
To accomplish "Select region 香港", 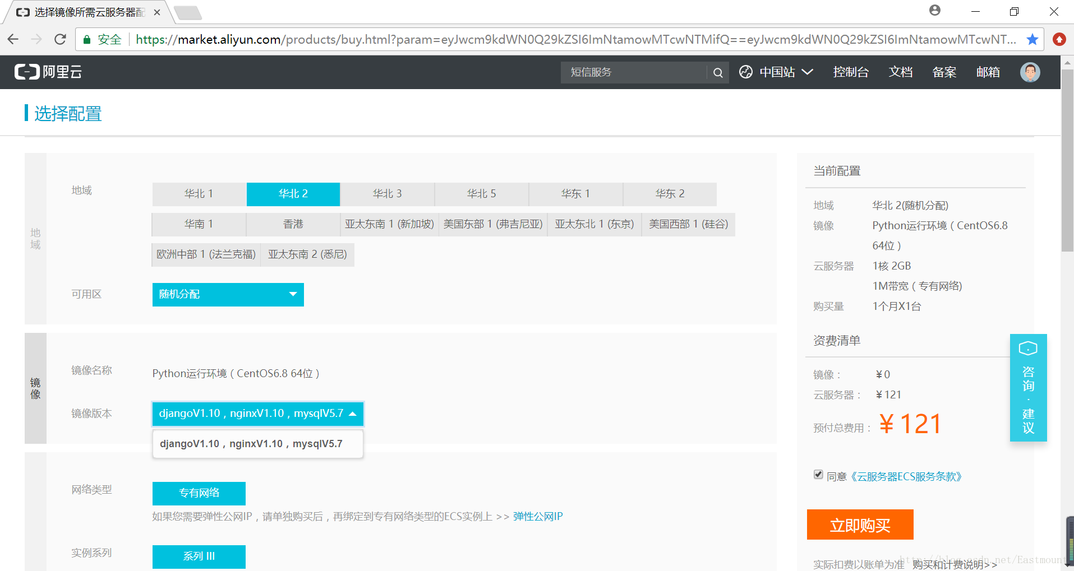I will [x=293, y=224].
